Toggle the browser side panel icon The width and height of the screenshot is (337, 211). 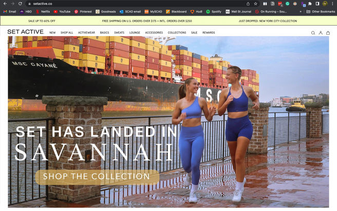(317, 4)
